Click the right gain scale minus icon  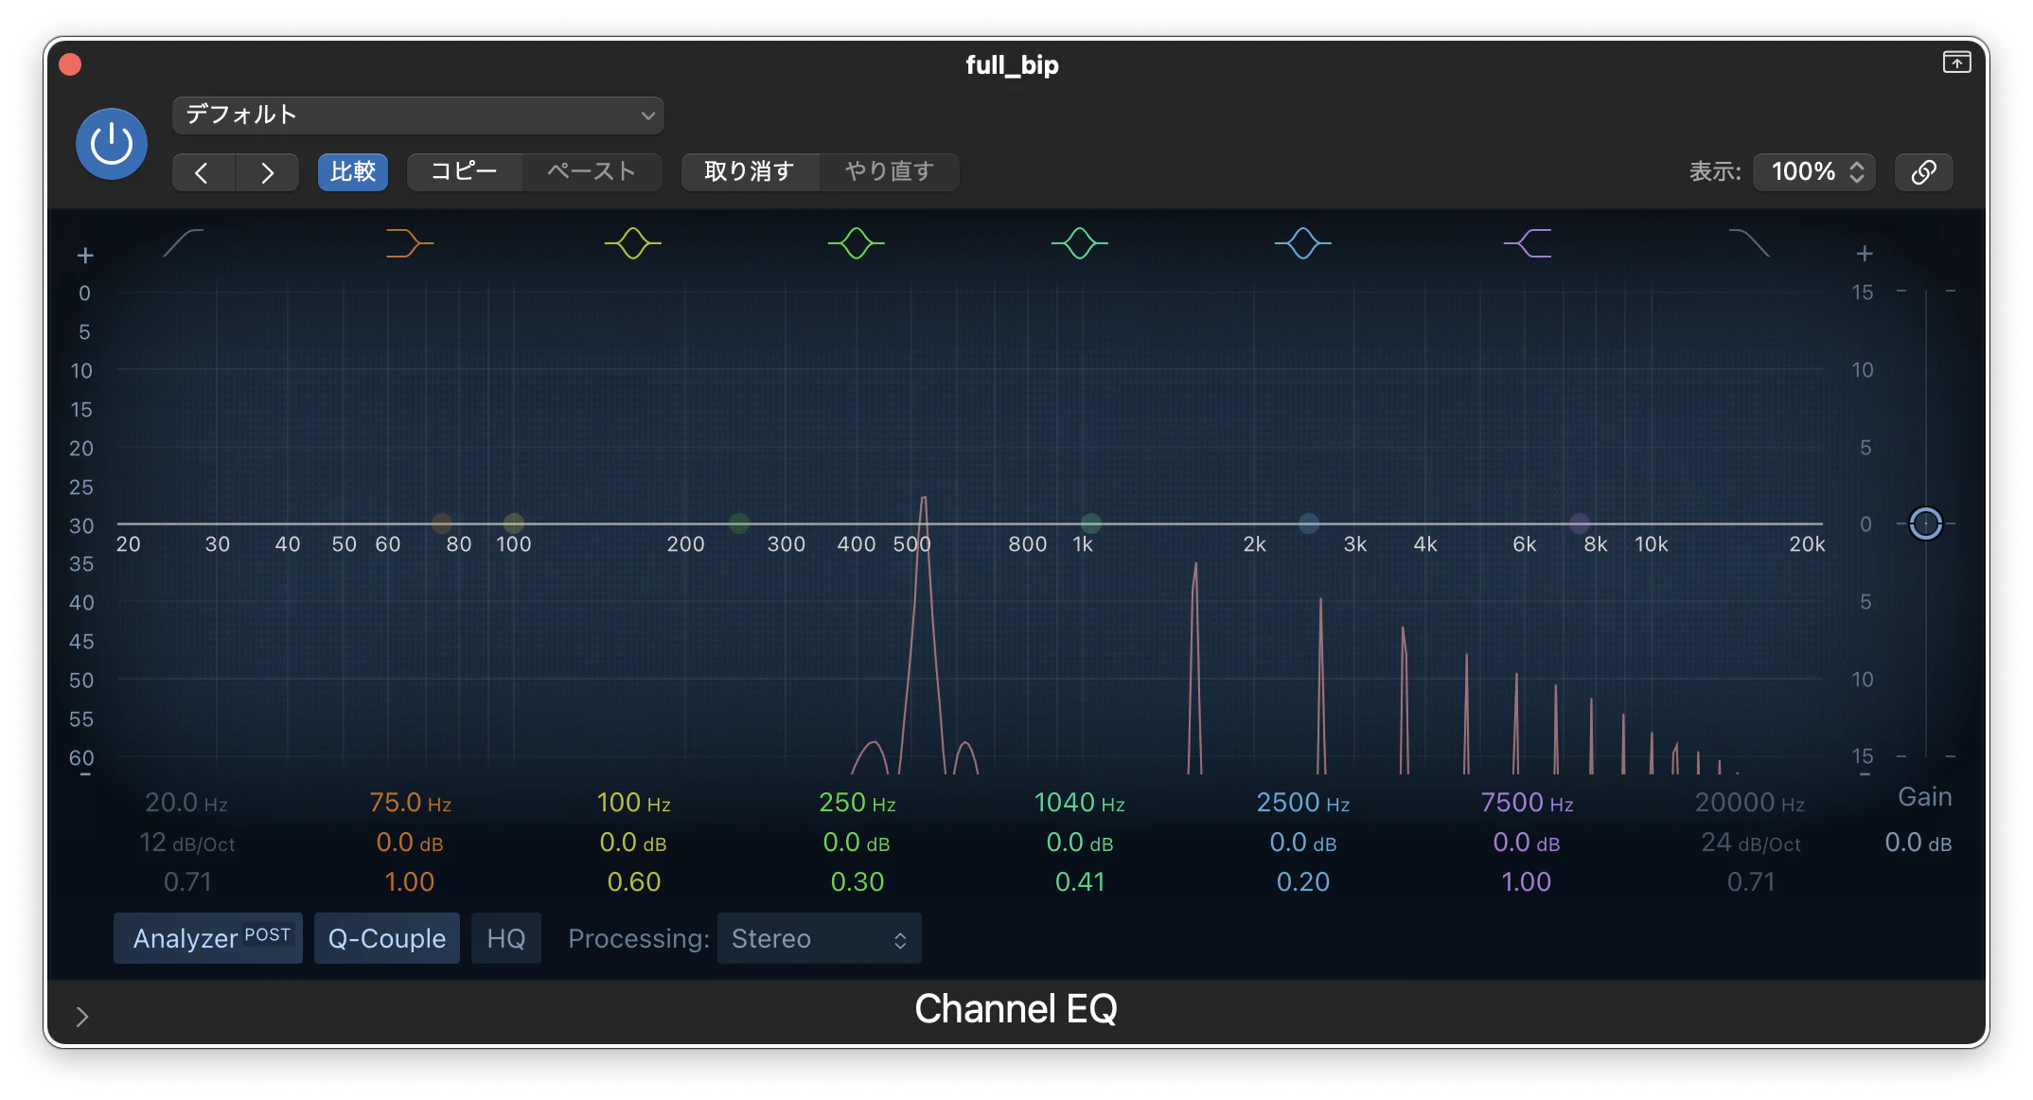point(1865,774)
